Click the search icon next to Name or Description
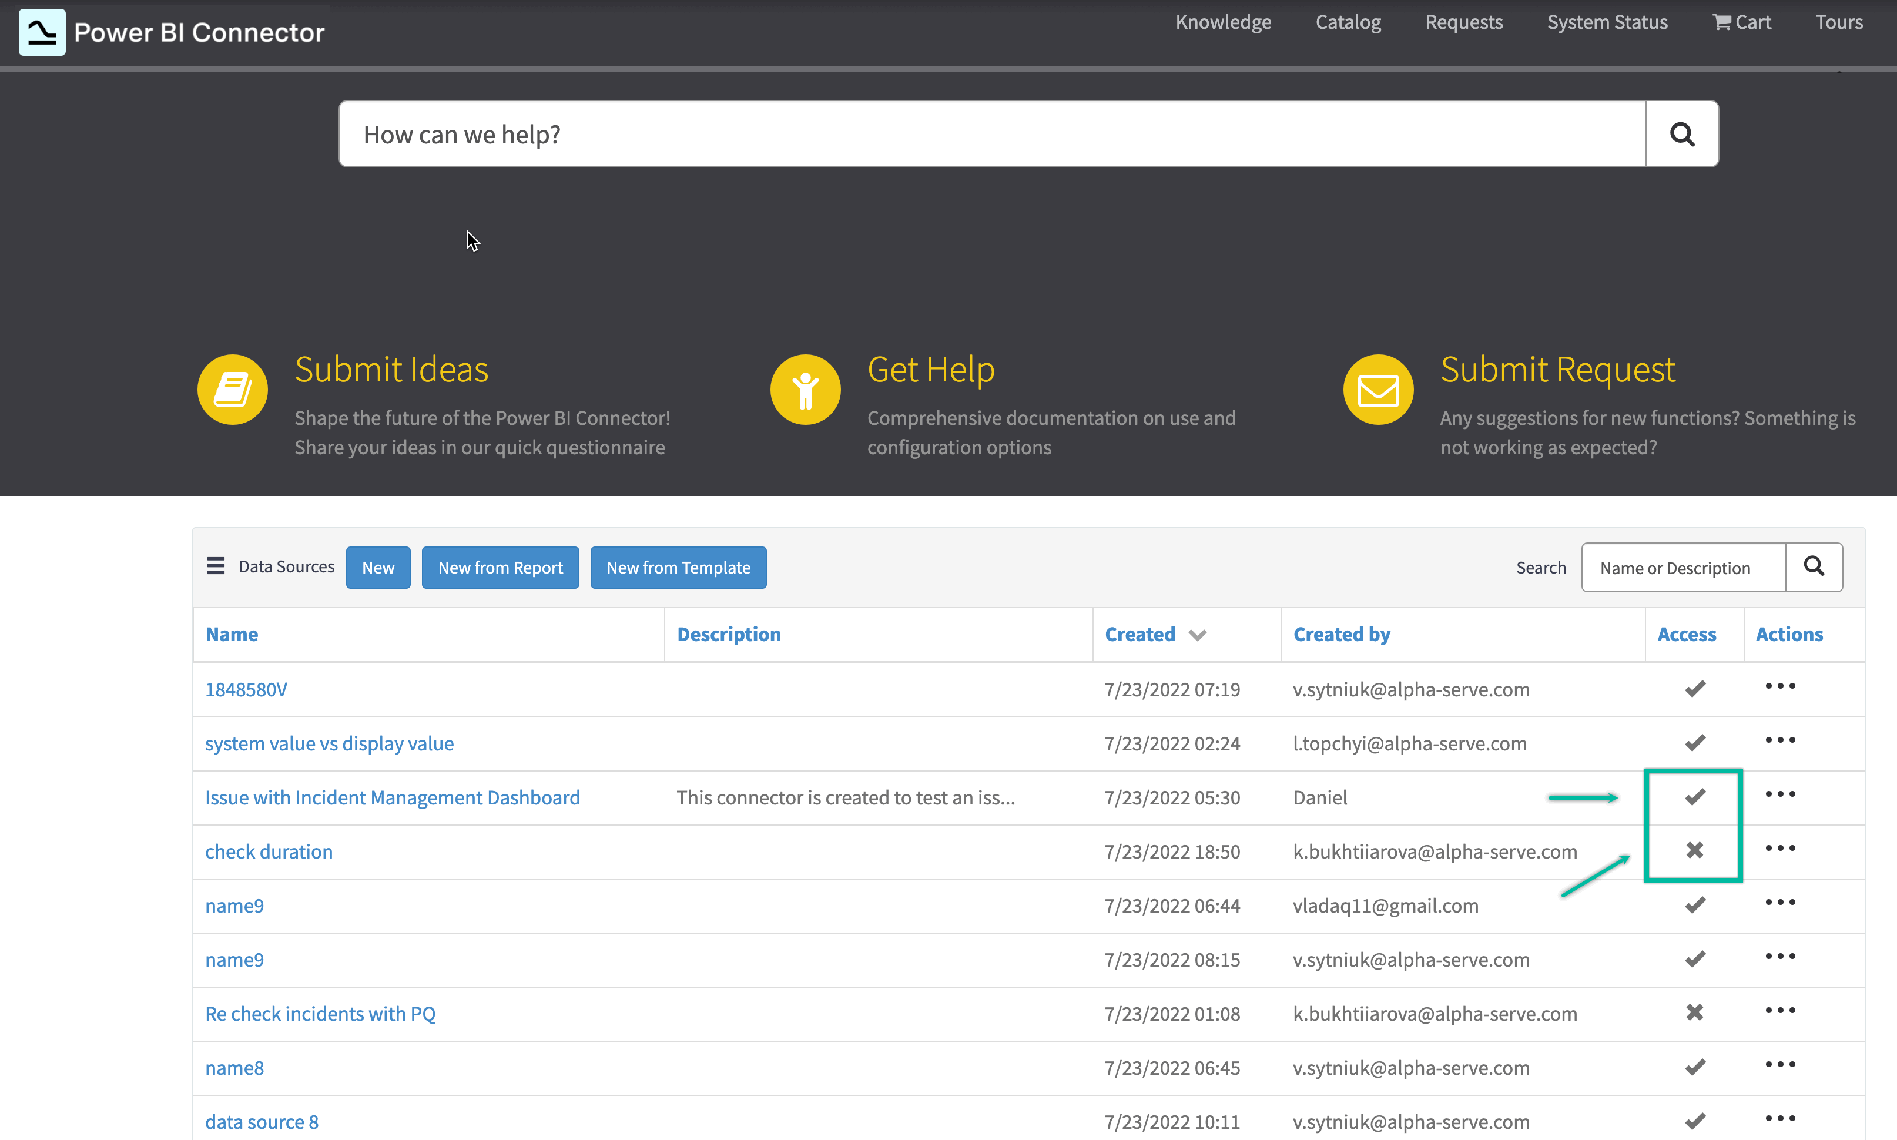This screenshot has width=1897, height=1140. 1814,567
